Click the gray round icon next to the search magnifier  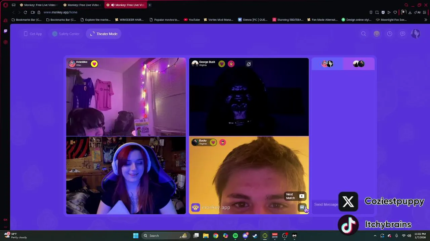(377, 34)
